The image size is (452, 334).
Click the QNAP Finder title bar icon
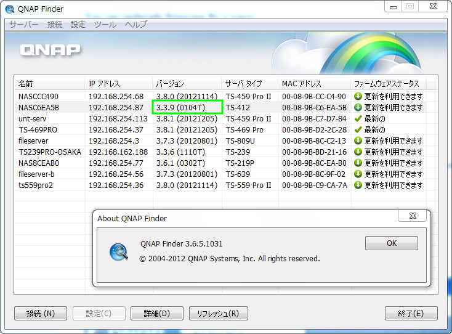(x=10, y=9)
